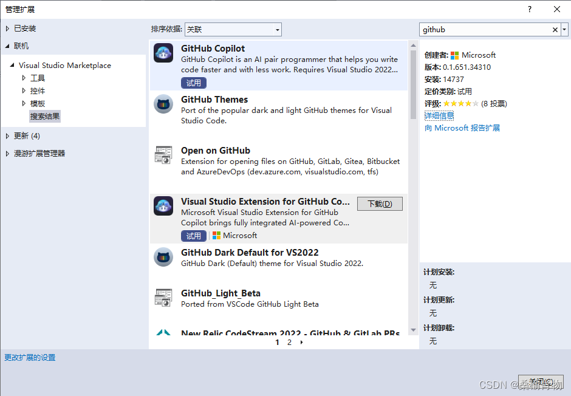This screenshot has height=396, width=571.
Task: Click the GitHub Dark Default for VS2022 icon
Action: click(x=163, y=257)
